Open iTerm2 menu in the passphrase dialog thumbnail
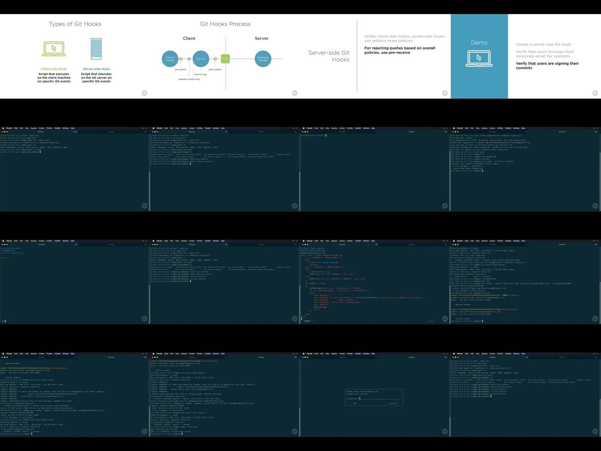The image size is (601, 451). [310, 354]
